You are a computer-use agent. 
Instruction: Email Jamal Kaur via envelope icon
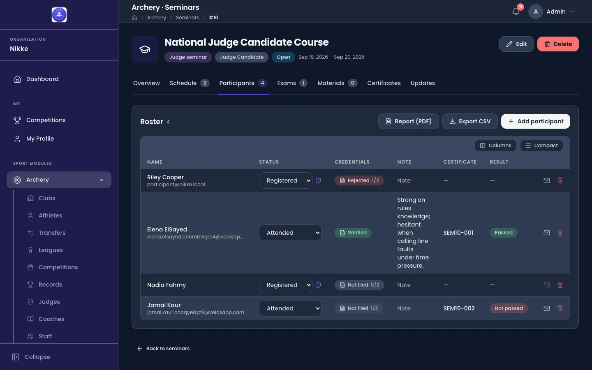coord(547,308)
